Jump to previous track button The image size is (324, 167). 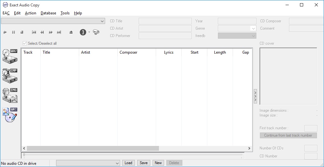[34, 32]
